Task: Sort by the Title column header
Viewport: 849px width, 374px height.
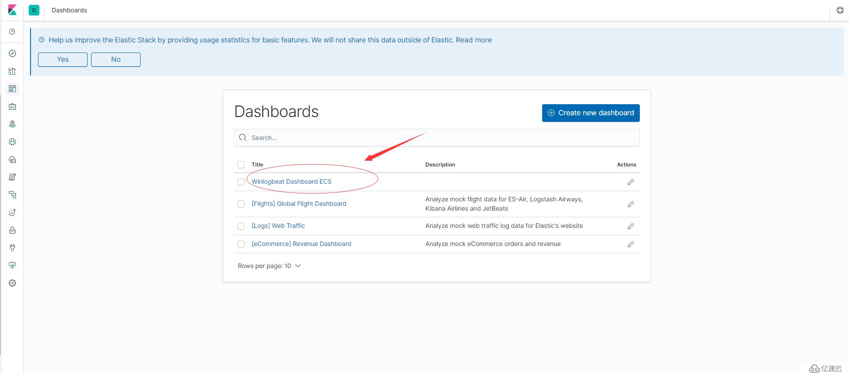Action: point(257,164)
